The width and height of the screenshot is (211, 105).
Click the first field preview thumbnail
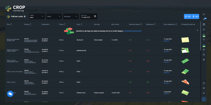tap(185, 40)
